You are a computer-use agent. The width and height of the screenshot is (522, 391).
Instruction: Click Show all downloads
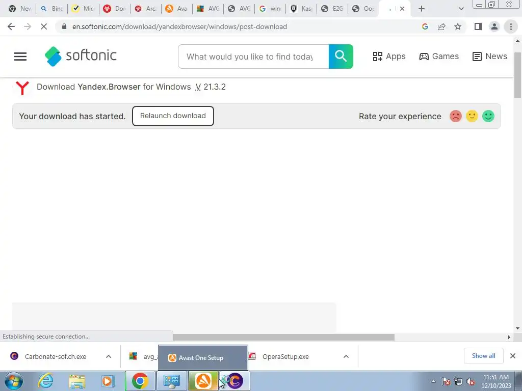click(x=483, y=356)
